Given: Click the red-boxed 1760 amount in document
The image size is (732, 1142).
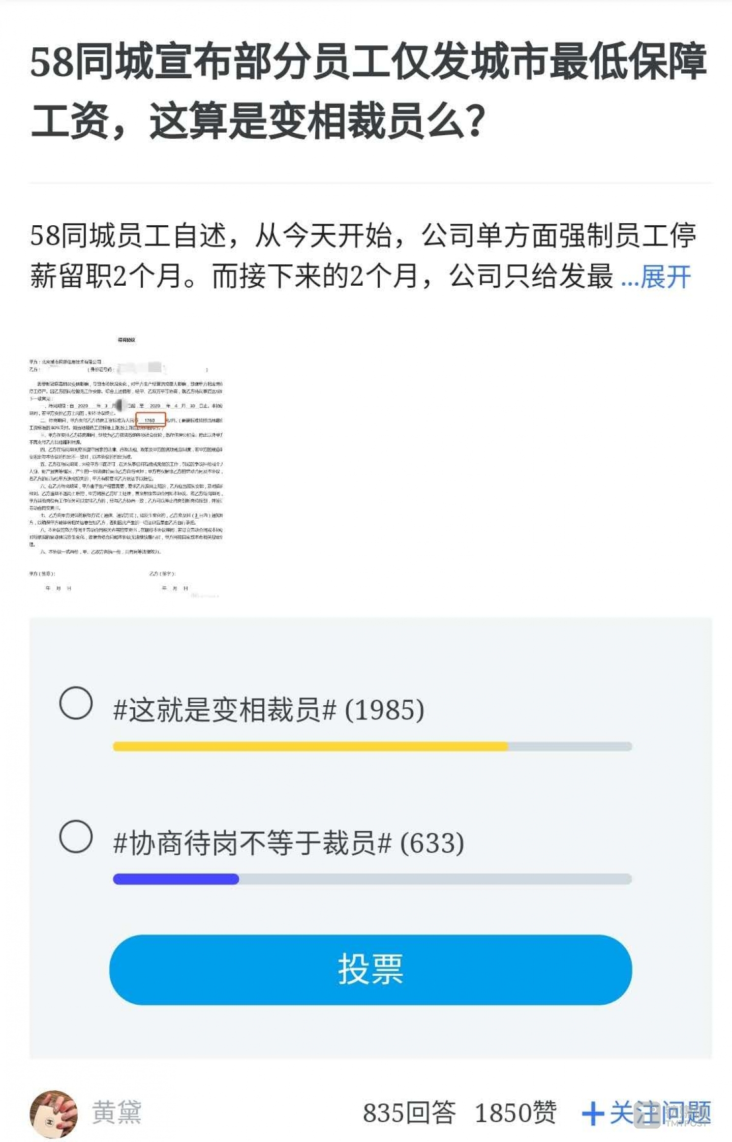Looking at the screenshot, I should 150,420.
